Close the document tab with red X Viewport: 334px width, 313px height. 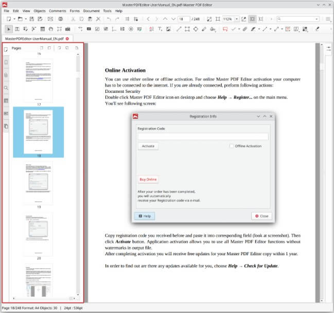[x=67, y=39]
